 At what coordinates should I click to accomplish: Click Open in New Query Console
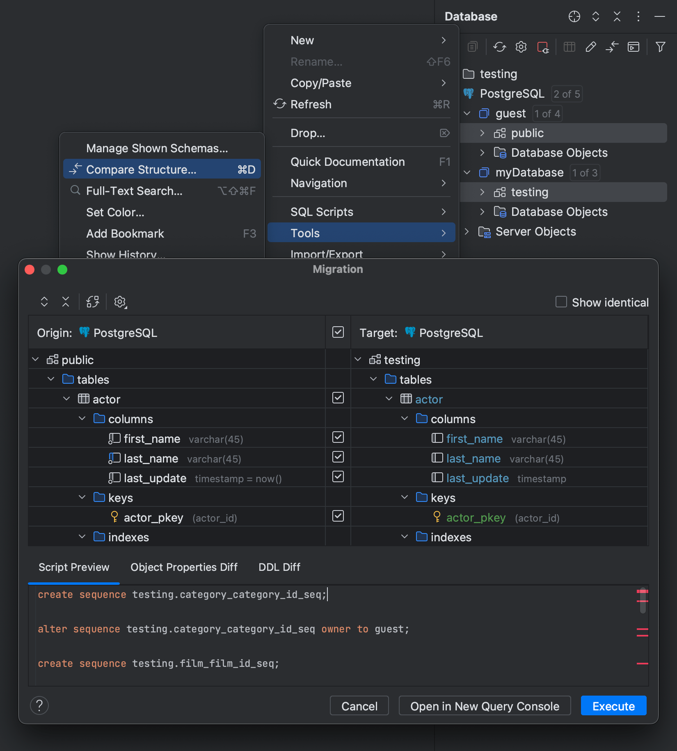click(x=485, y=705)
